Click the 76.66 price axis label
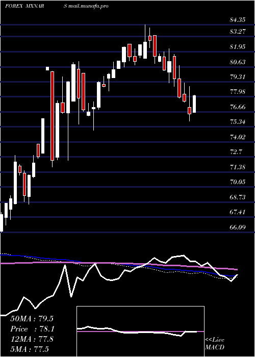 (238, 107)
